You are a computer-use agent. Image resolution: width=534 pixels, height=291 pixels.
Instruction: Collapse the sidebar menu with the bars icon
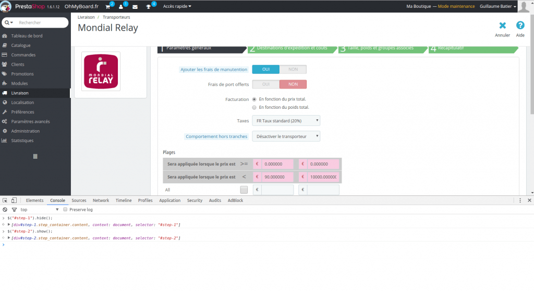pyautogui.click(x=35, y=156)
